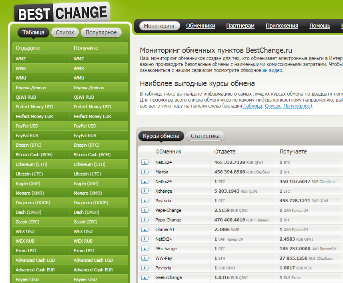Open info icon for NetEx24 465 332.7128 row
343x283 pixels.
tap(145, 162)
